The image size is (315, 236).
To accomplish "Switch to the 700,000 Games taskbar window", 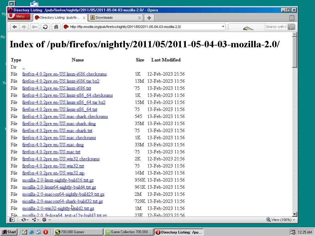I will tap(78, 232).
